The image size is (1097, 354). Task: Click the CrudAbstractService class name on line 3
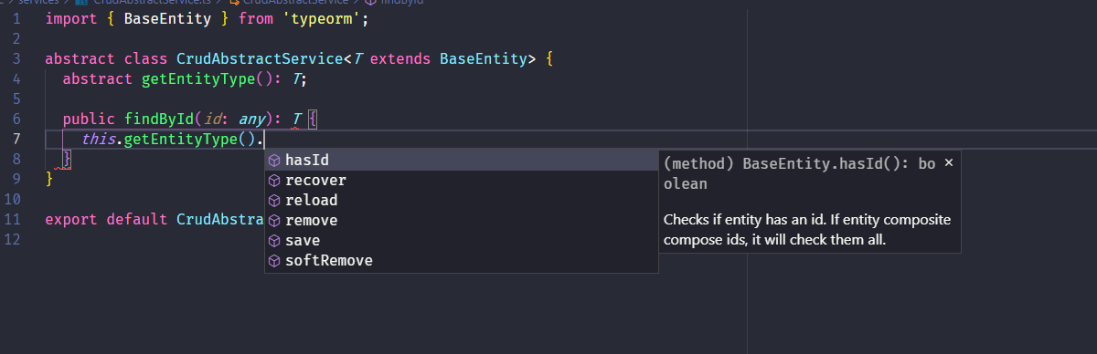coord(260,58)
